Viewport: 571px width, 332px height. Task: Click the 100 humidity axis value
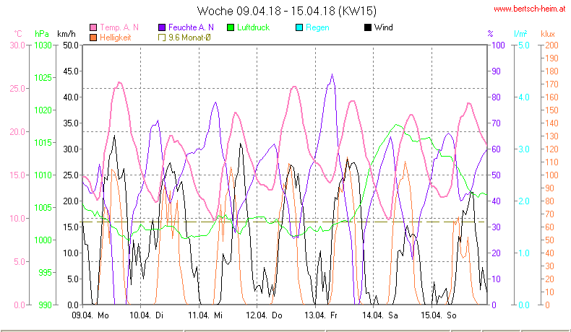coord(498,45)
